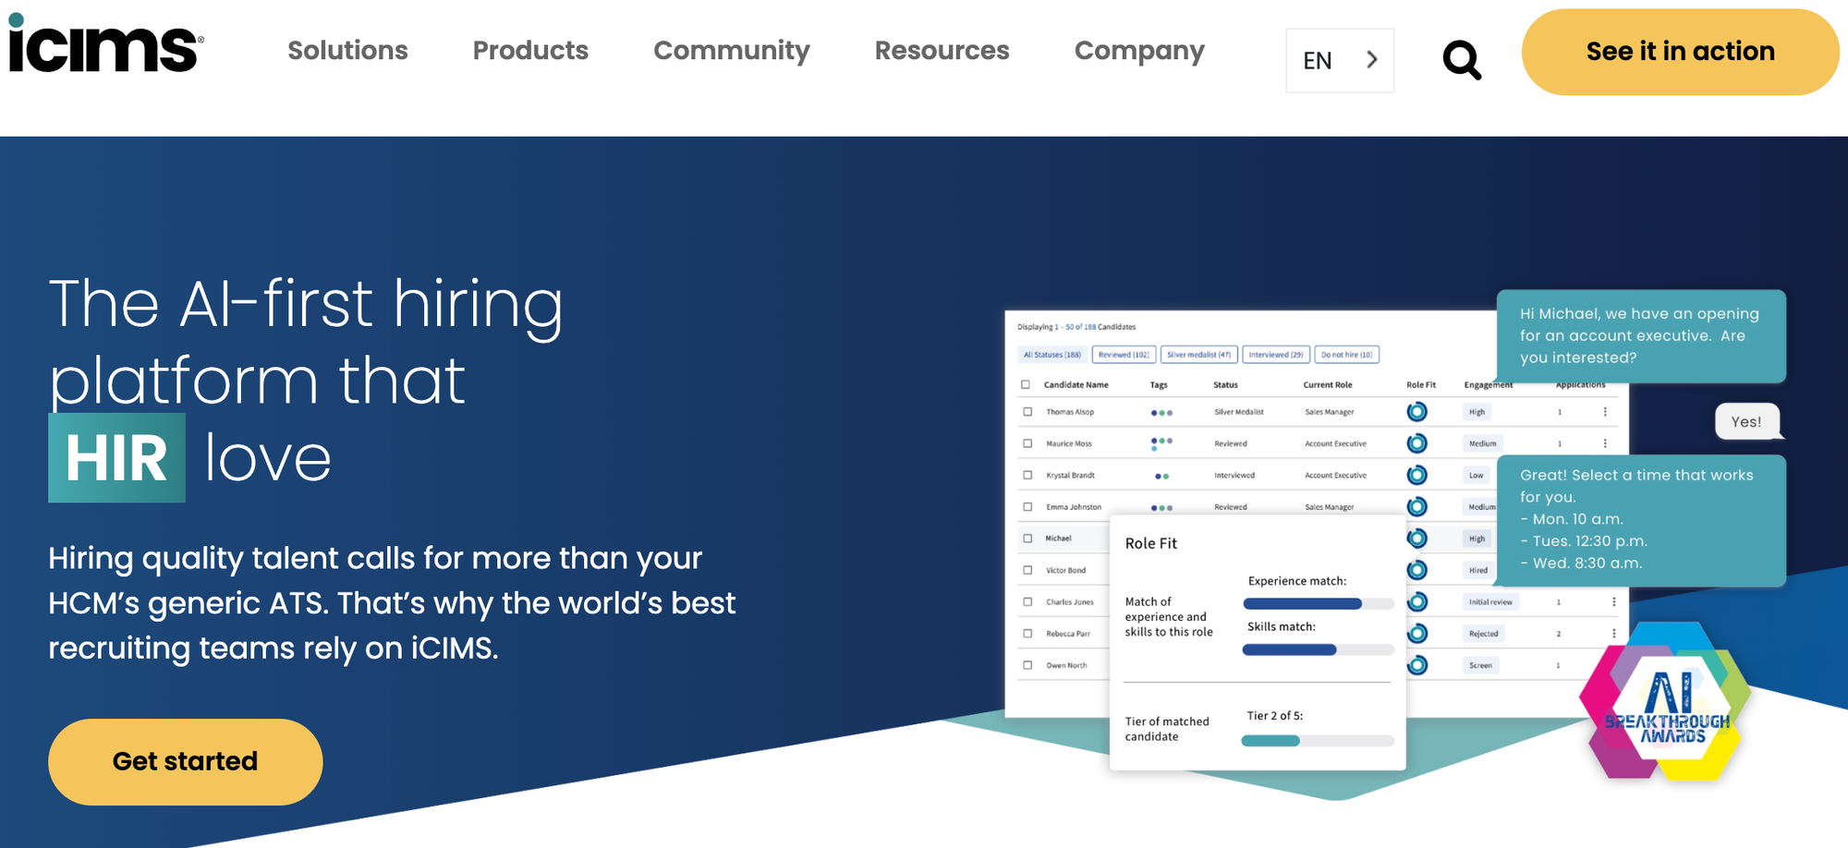This screenshot has height=848, width=1848.
Task: Expand the Resources navigation menu
Action: [942, 51]
